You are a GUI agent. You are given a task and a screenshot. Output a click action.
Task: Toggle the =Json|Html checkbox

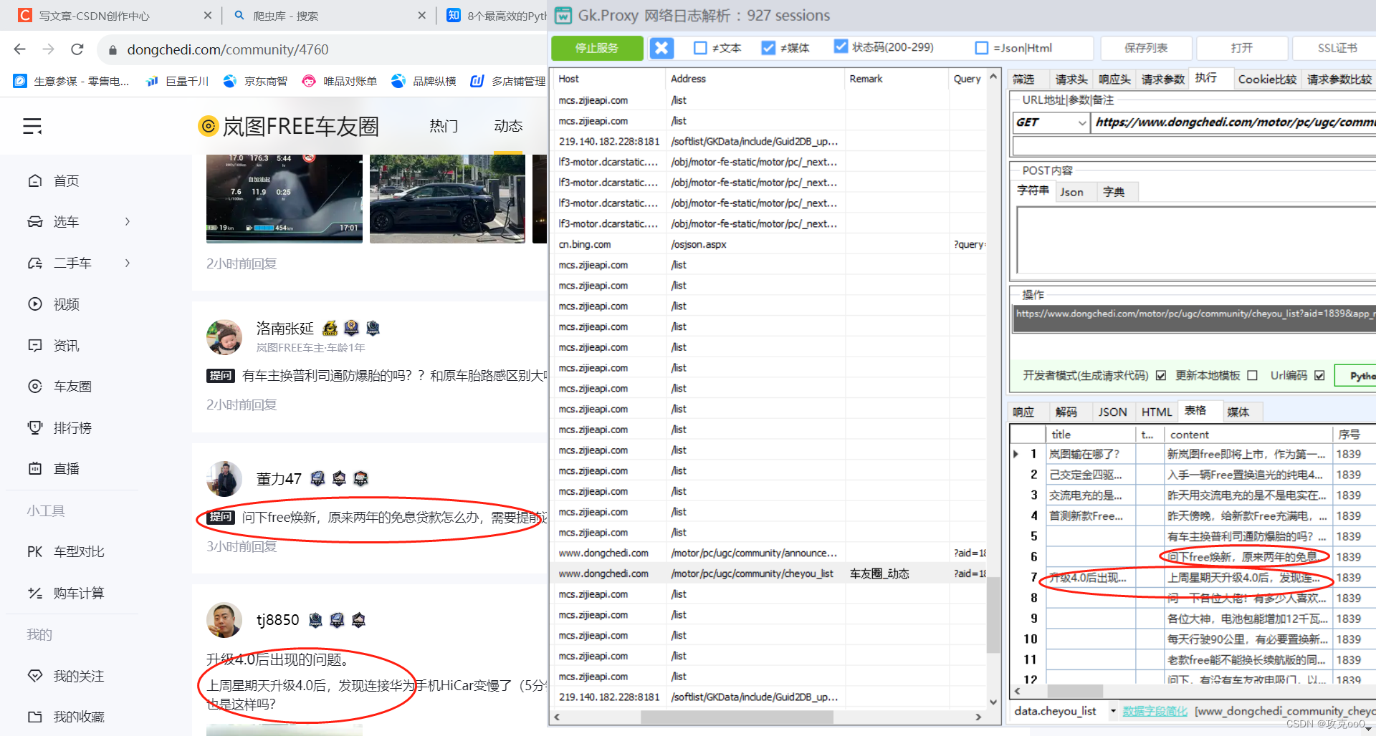pos(982,48)
